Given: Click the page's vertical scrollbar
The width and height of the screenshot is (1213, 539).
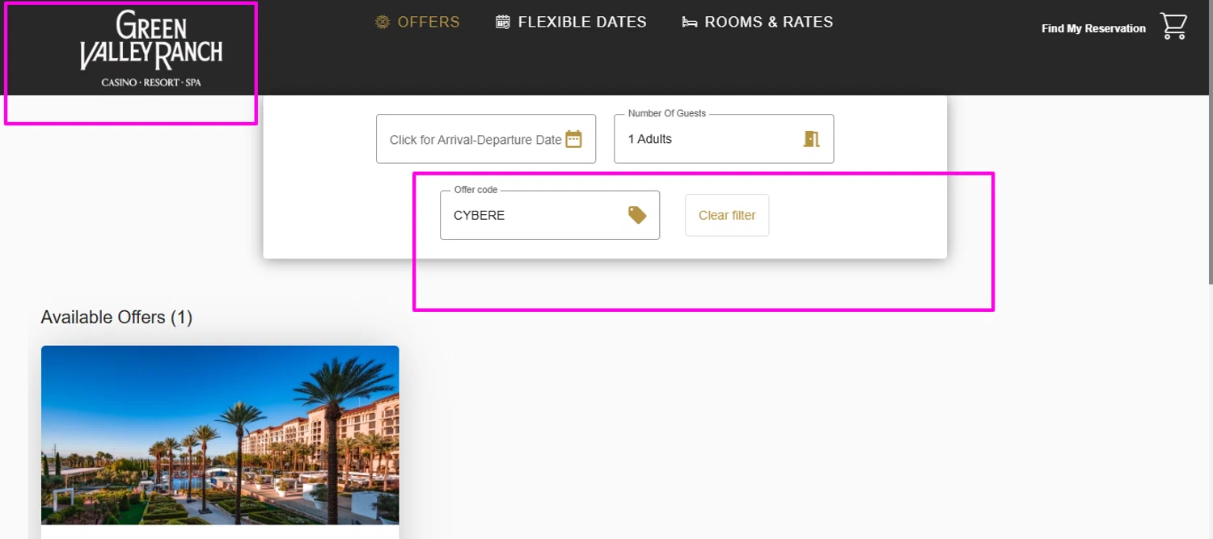Looking at the screenshot, I should coord(1209,162).
